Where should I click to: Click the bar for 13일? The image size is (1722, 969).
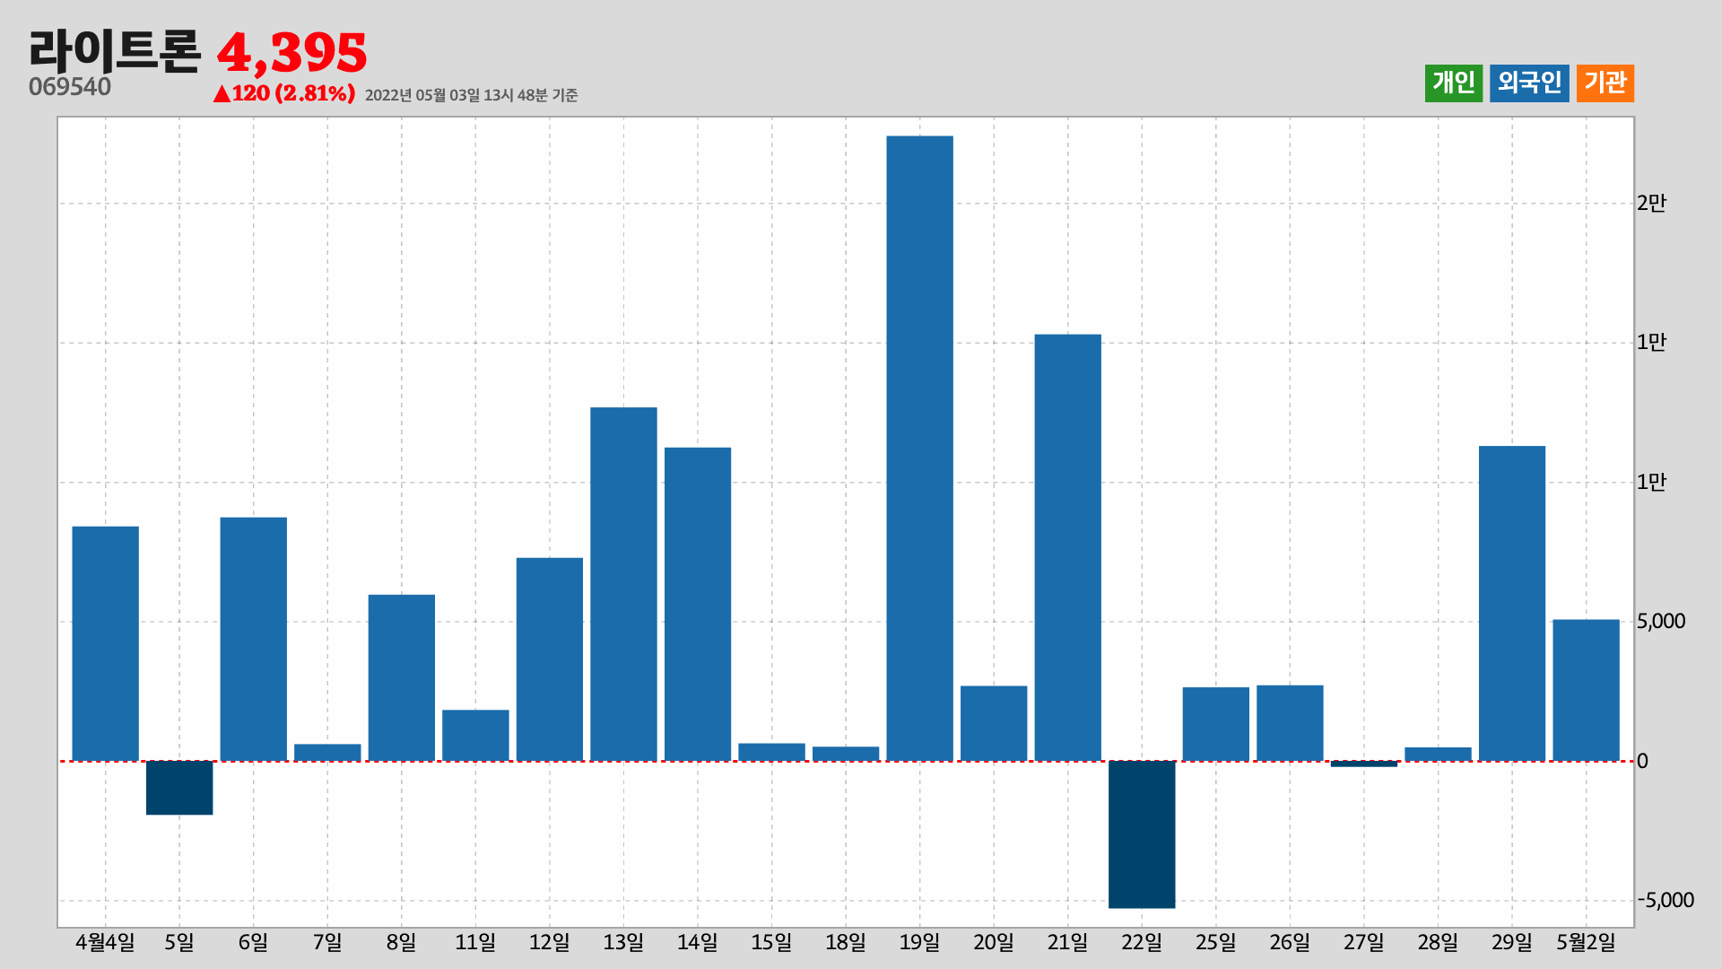pos(623,584)
